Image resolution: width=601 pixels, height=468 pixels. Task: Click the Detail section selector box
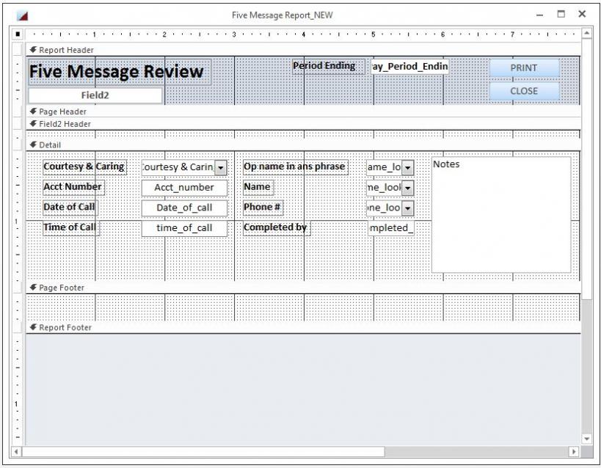[x=18, y=145]
